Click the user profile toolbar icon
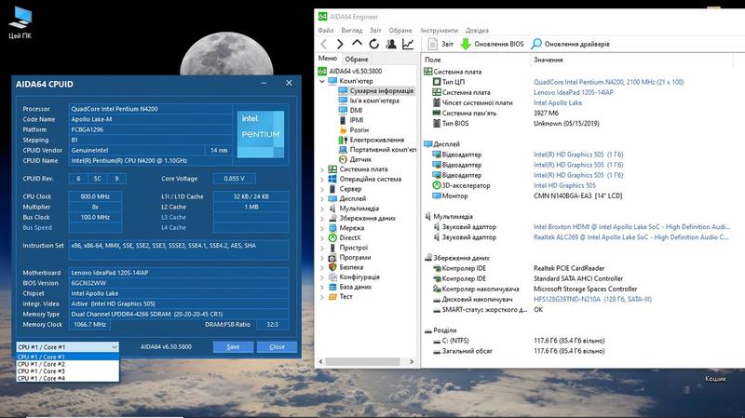Viewport: 745px width, 418px height. pos(391,44)
